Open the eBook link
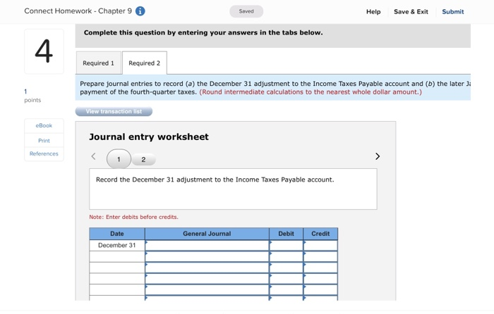 (x=44, y=125)
